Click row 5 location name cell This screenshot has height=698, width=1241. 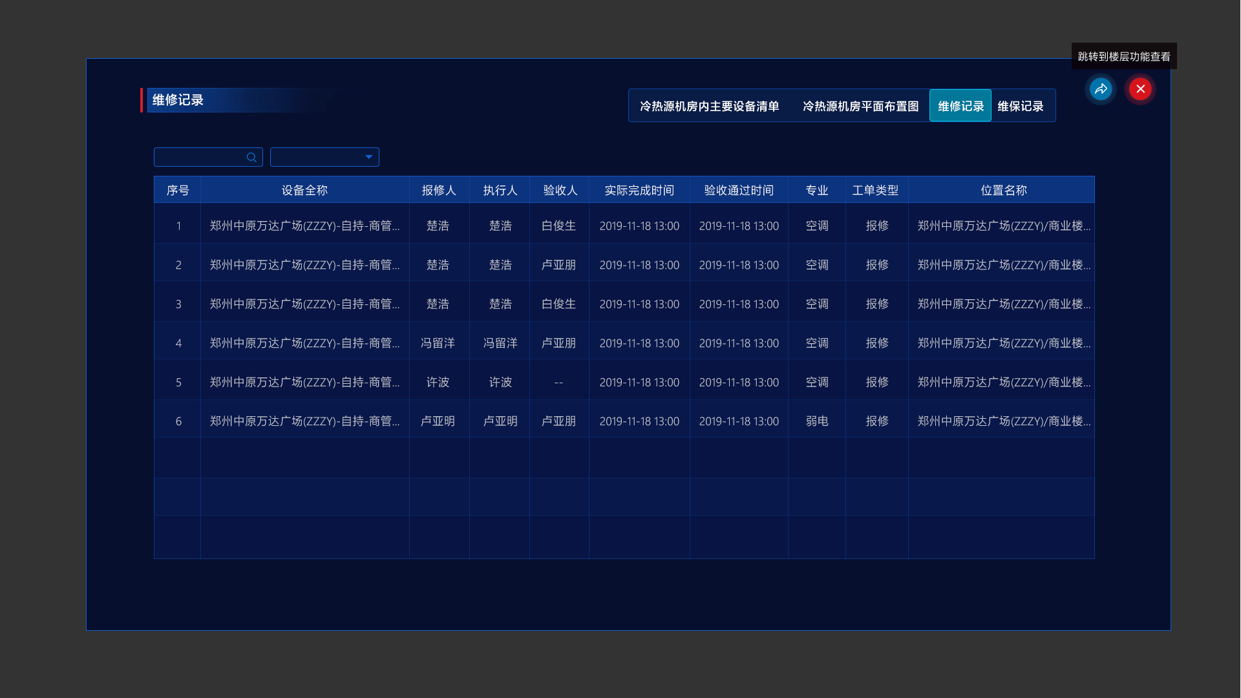1003,383
